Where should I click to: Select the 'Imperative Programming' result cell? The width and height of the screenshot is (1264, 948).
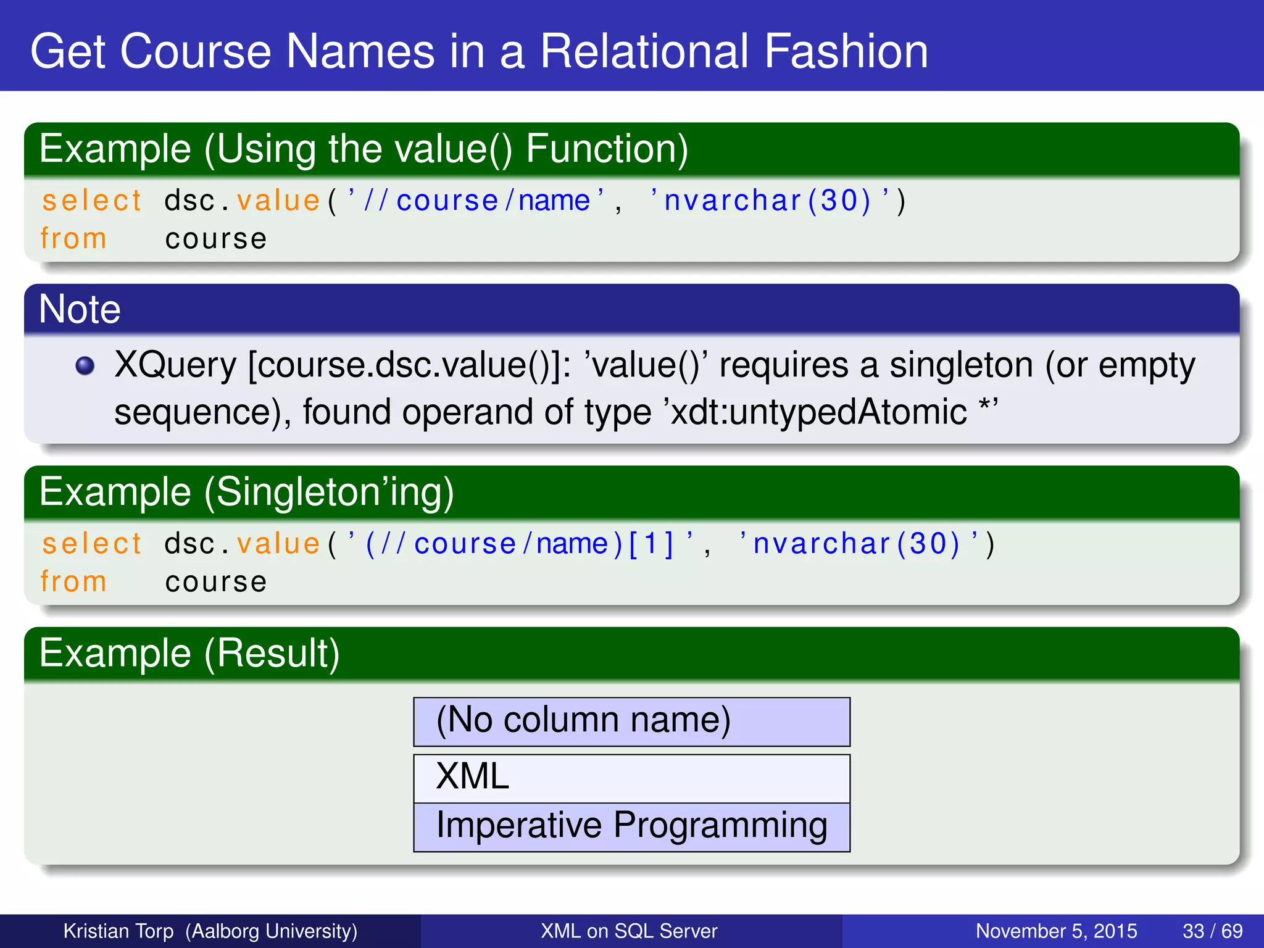pos(632,827)
